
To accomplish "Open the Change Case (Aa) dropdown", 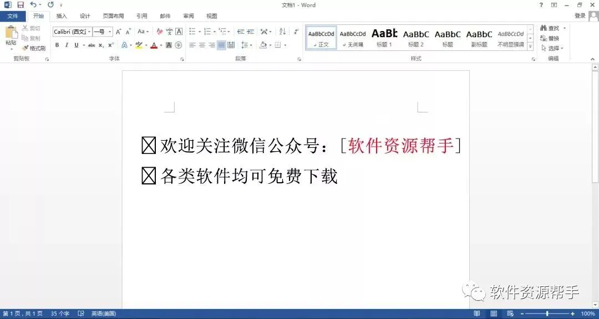I will 143,32.
